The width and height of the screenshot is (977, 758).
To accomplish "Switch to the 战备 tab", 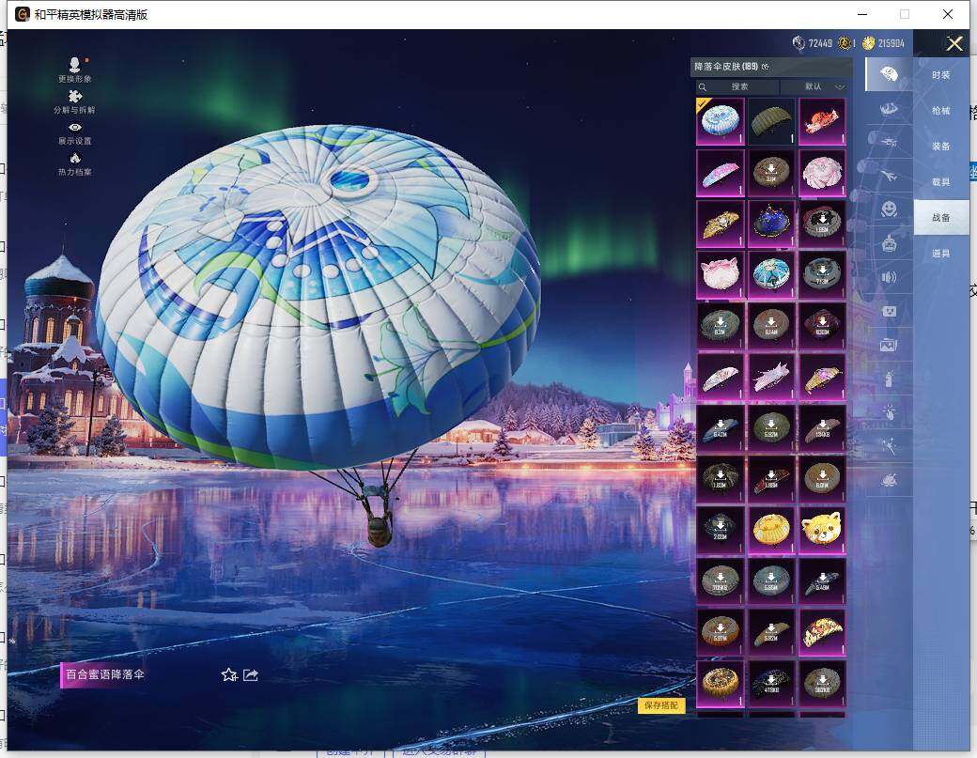I will pyautogui.click(x=941, y=217).
